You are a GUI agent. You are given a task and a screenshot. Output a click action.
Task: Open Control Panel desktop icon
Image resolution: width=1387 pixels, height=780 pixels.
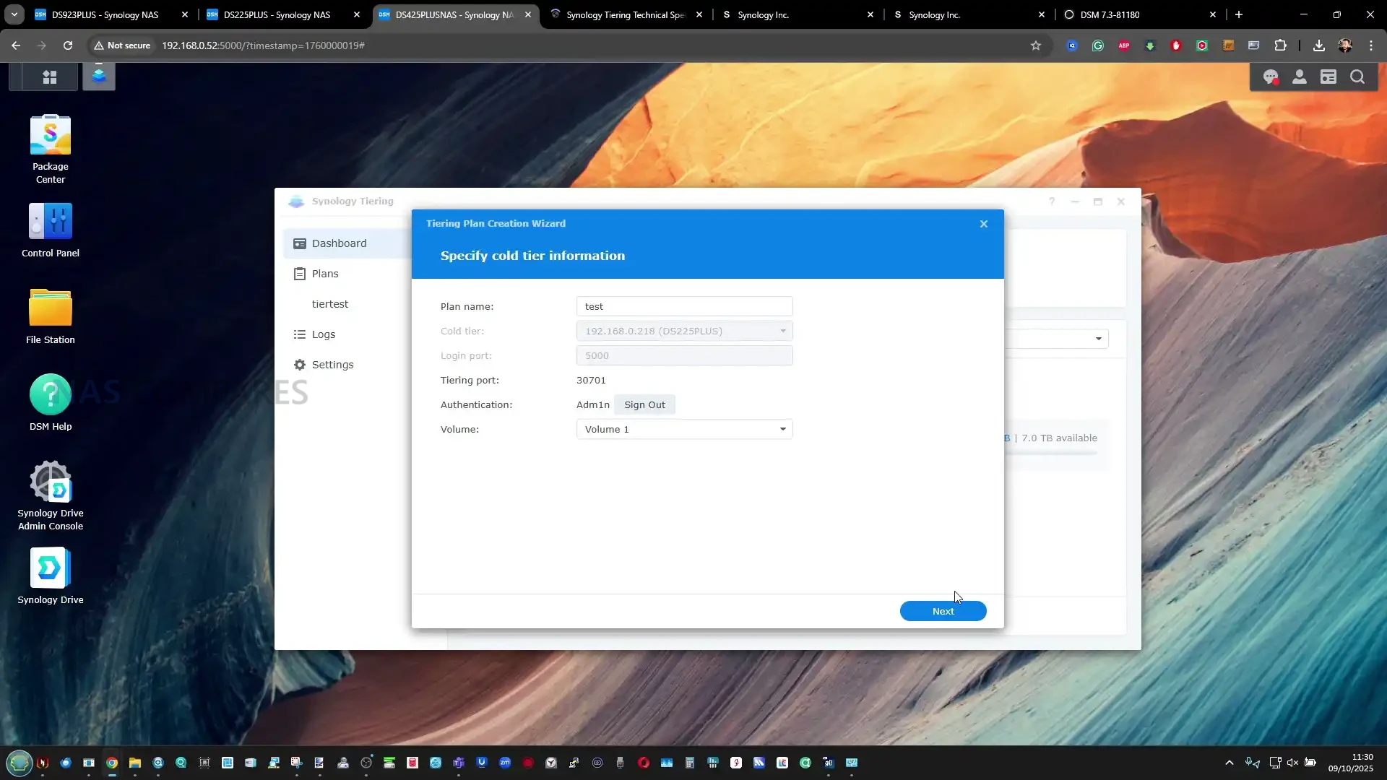pyautogui.click(x=51, y=222)
